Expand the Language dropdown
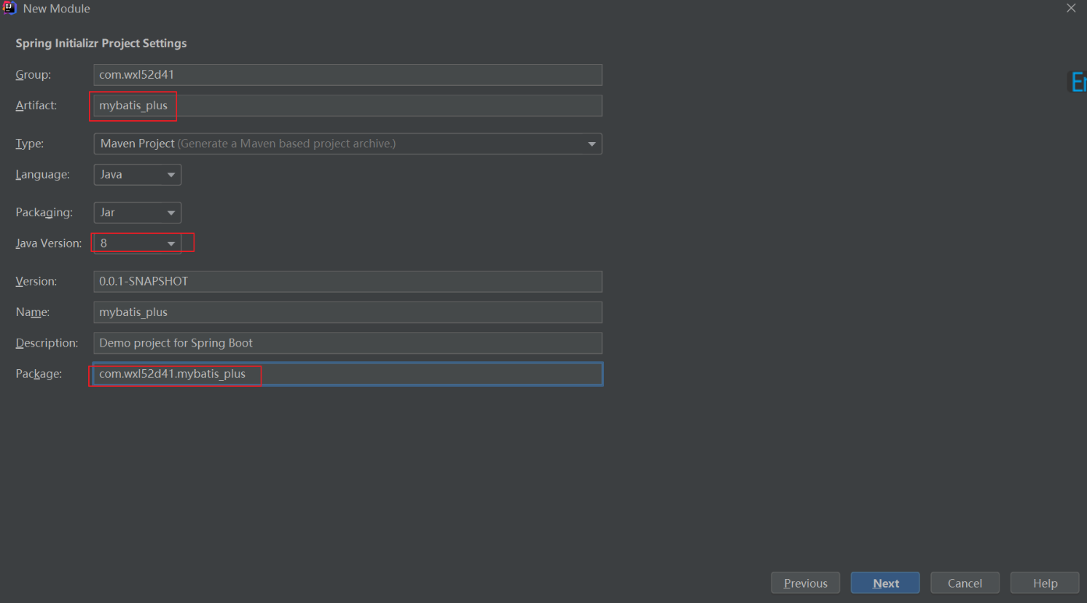The width and height of the screenshot is (1087, 603). pos(170,175)
